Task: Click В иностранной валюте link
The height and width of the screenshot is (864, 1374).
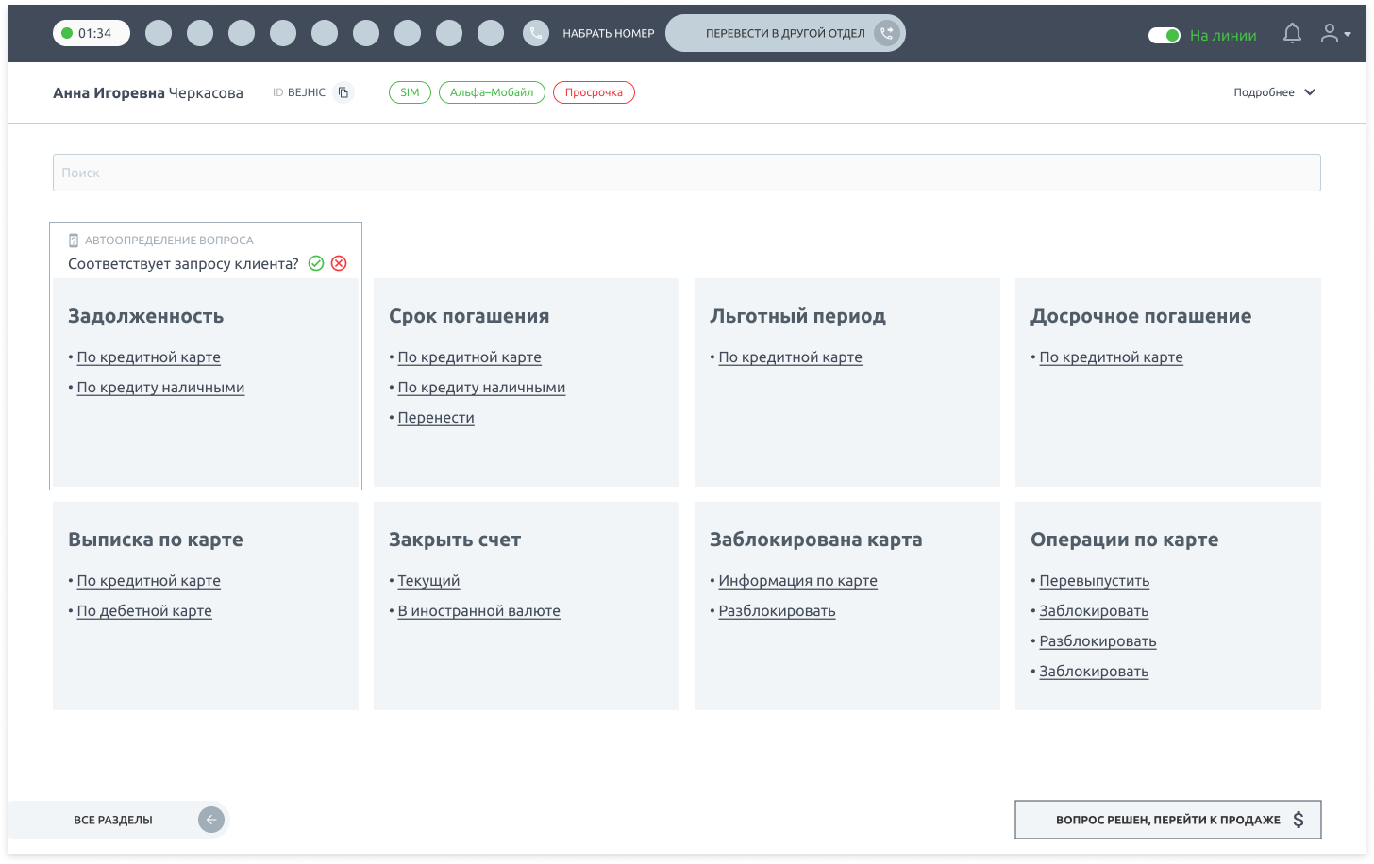Action: click(478, 611)
